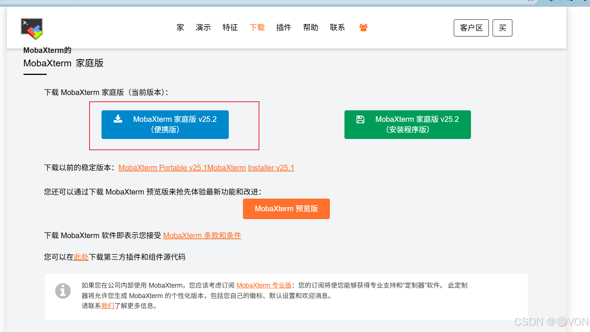The height and width of the screenshot is (332, 590).
Task: Click the 买 buy button
Action: [502, 28]
